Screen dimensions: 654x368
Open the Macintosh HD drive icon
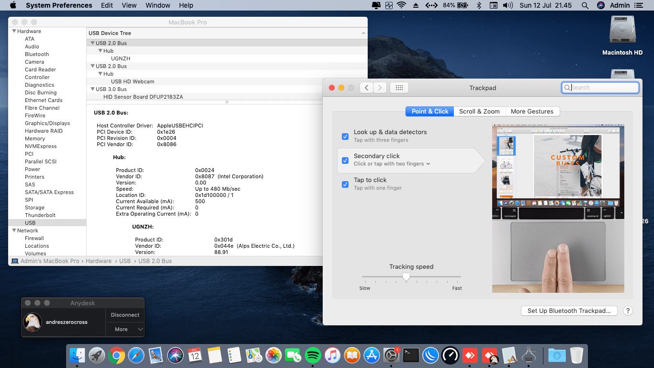[x=622, y=30]
